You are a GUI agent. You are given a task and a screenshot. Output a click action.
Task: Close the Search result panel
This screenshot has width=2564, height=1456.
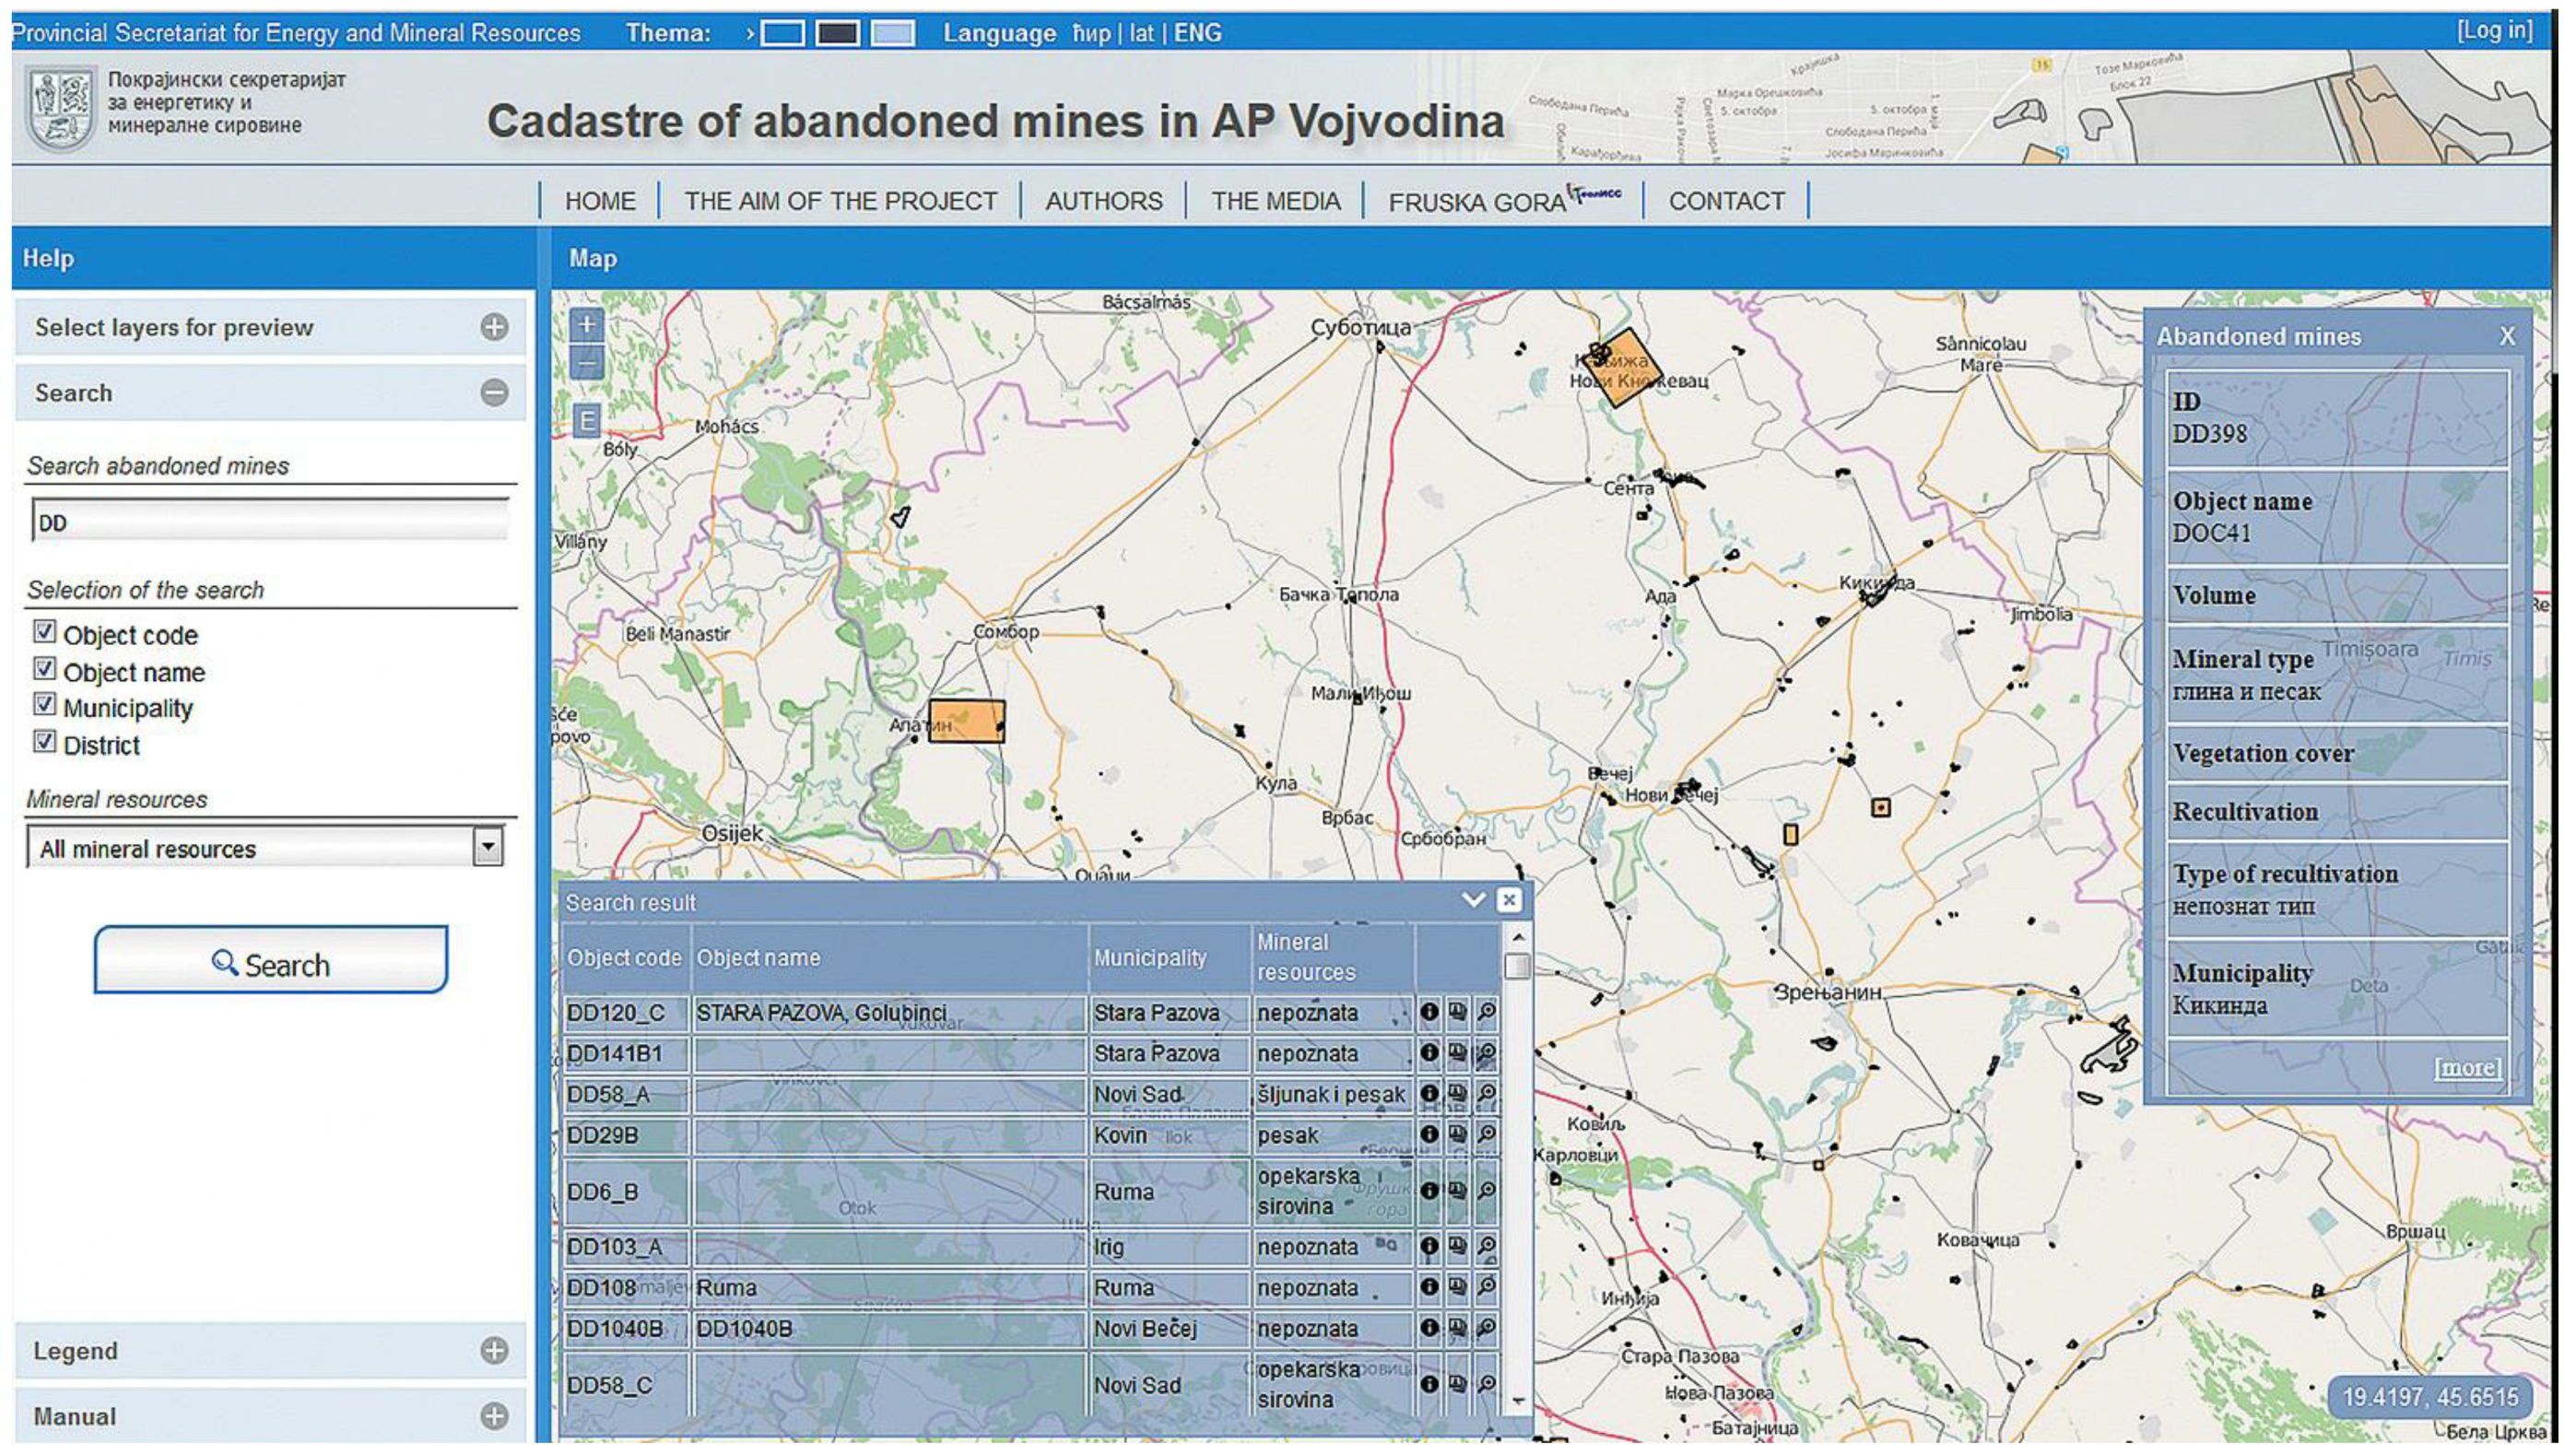coord(1510,900)
